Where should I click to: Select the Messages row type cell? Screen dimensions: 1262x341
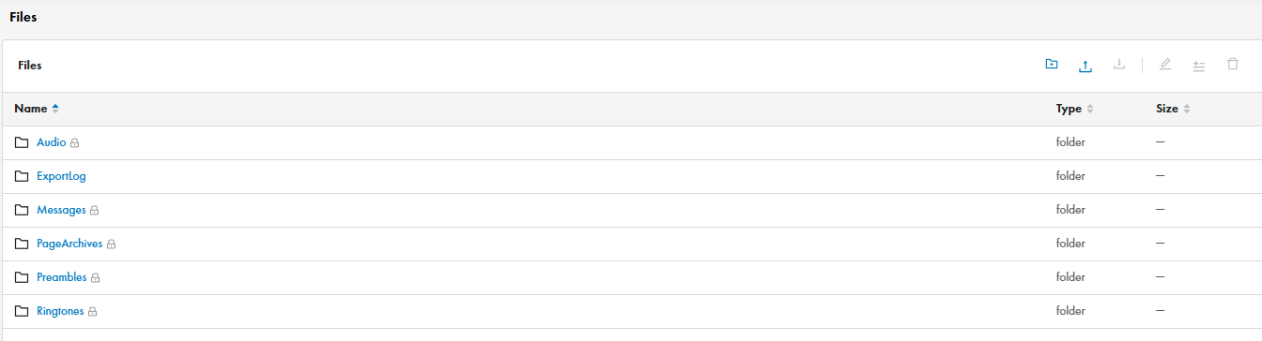1070,210
